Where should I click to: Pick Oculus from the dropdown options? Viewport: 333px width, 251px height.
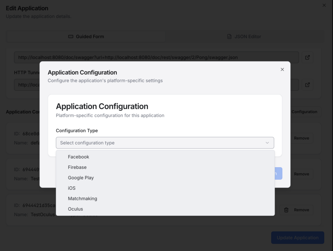[75, 209]
